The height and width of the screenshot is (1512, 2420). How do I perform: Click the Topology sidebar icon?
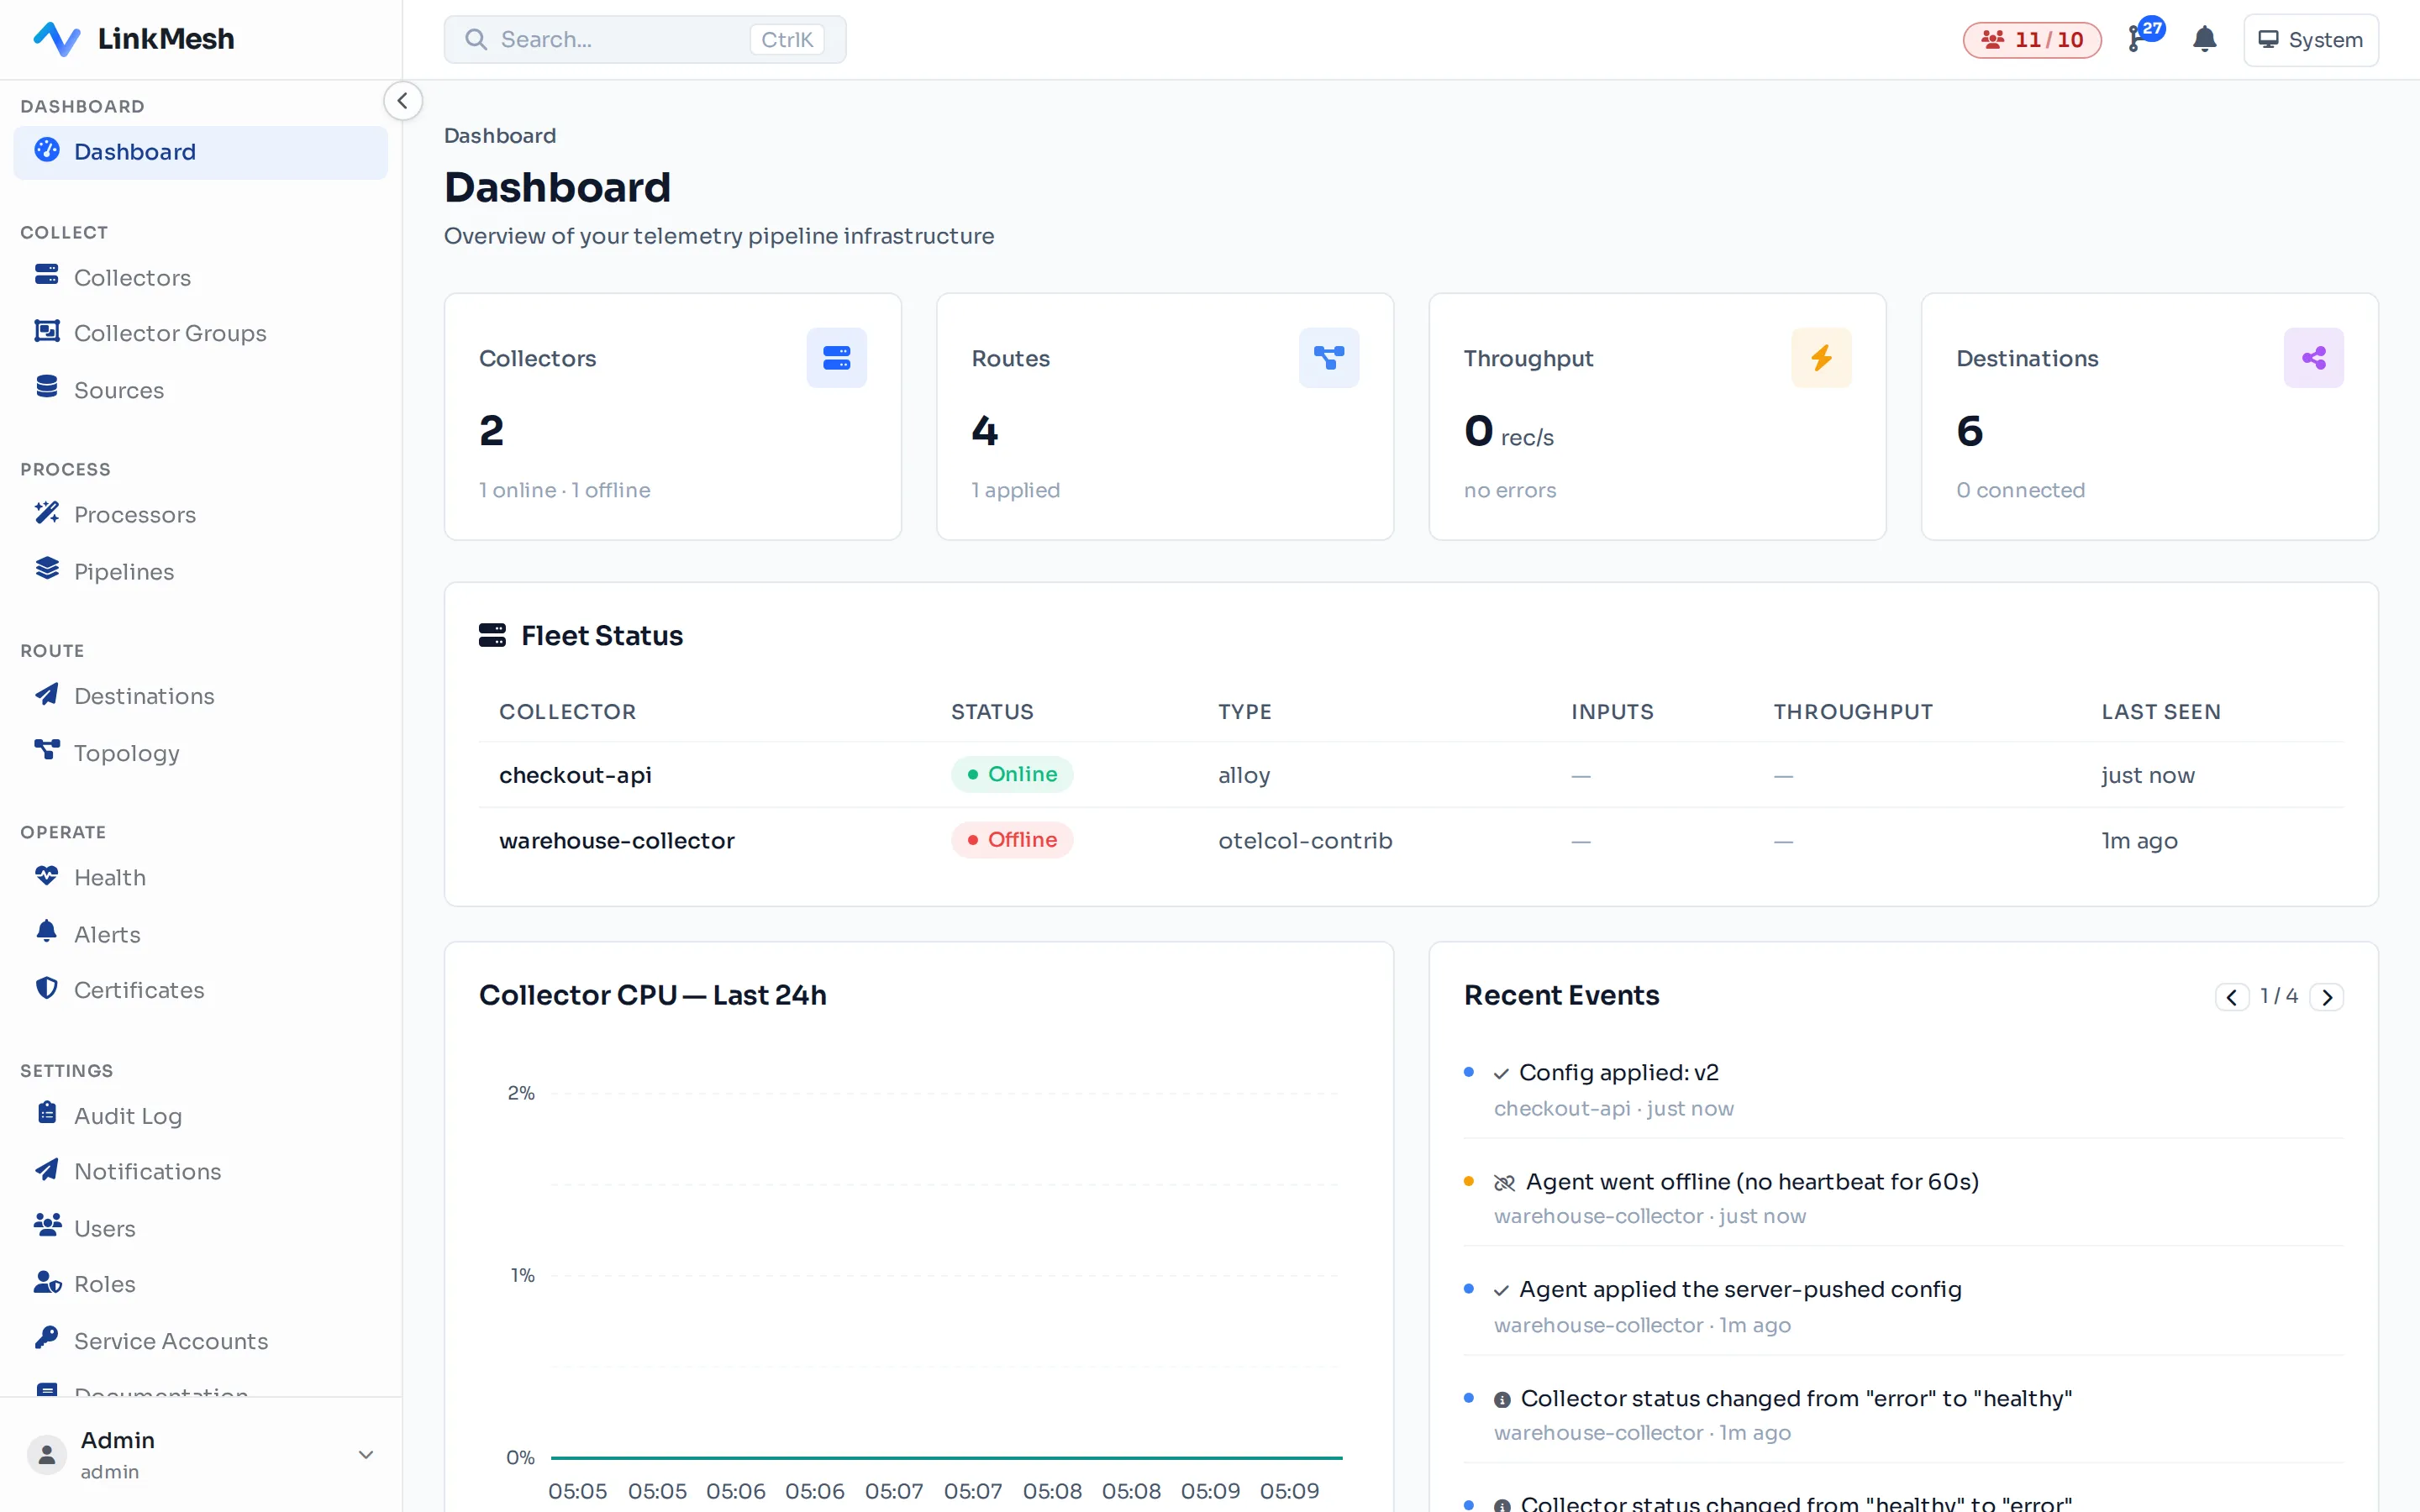[x=47, y=750]
